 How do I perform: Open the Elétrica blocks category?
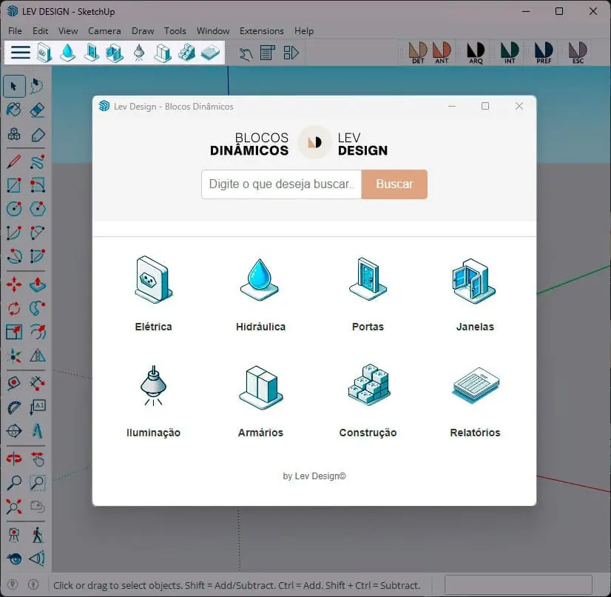tap(154, 293)
